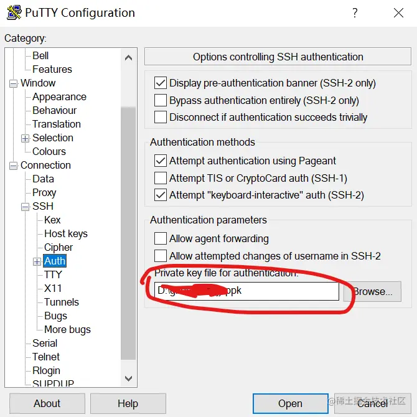Viewport: 417px width, 417px height.
Task: Go to the Proxy settings category
Action: (x=44, y=192)
